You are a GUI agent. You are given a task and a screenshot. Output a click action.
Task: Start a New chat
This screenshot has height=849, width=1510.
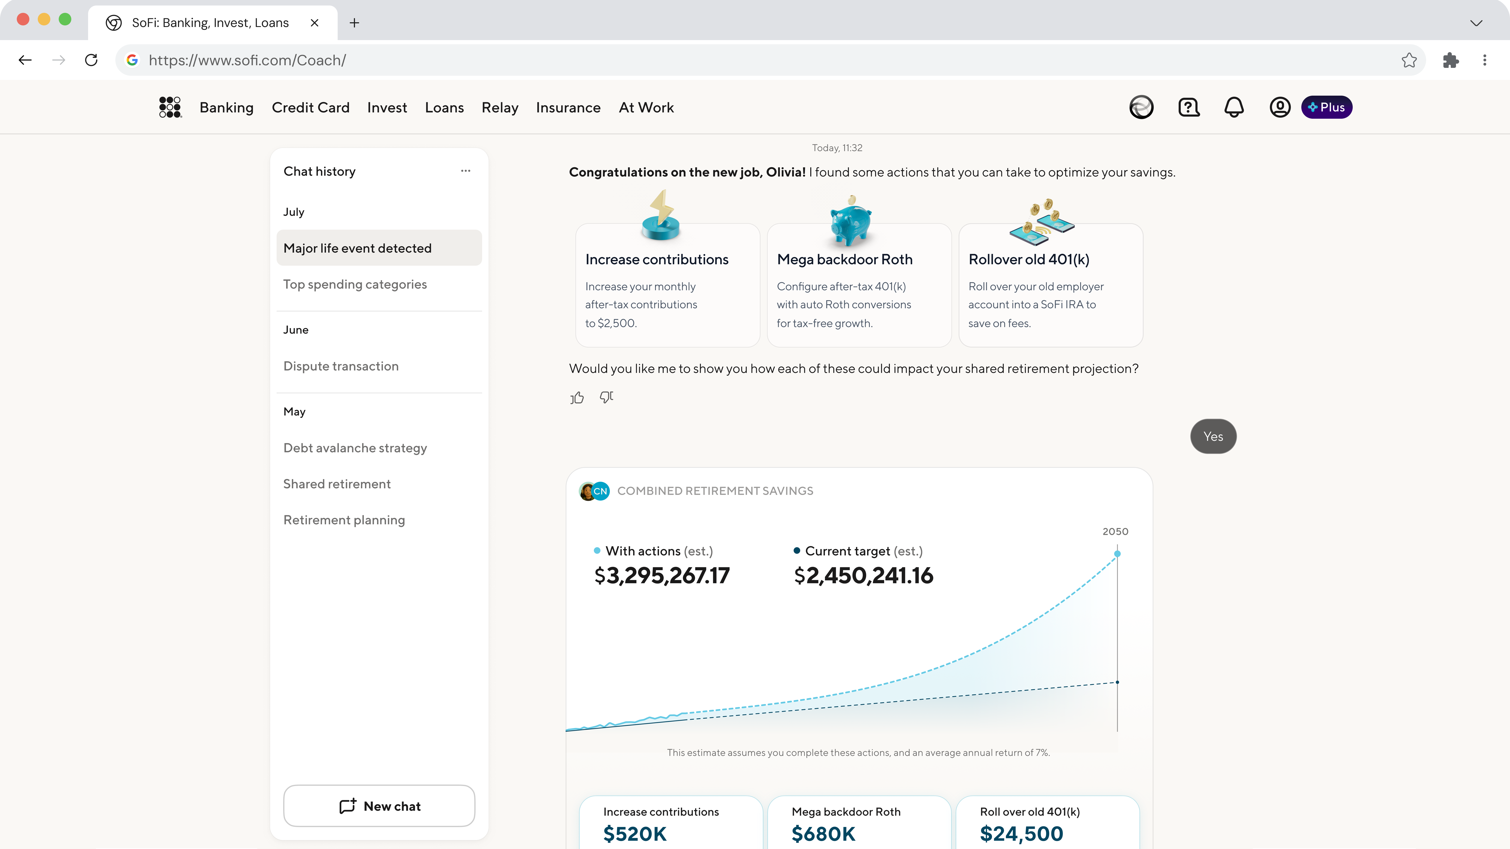point(379,806)
